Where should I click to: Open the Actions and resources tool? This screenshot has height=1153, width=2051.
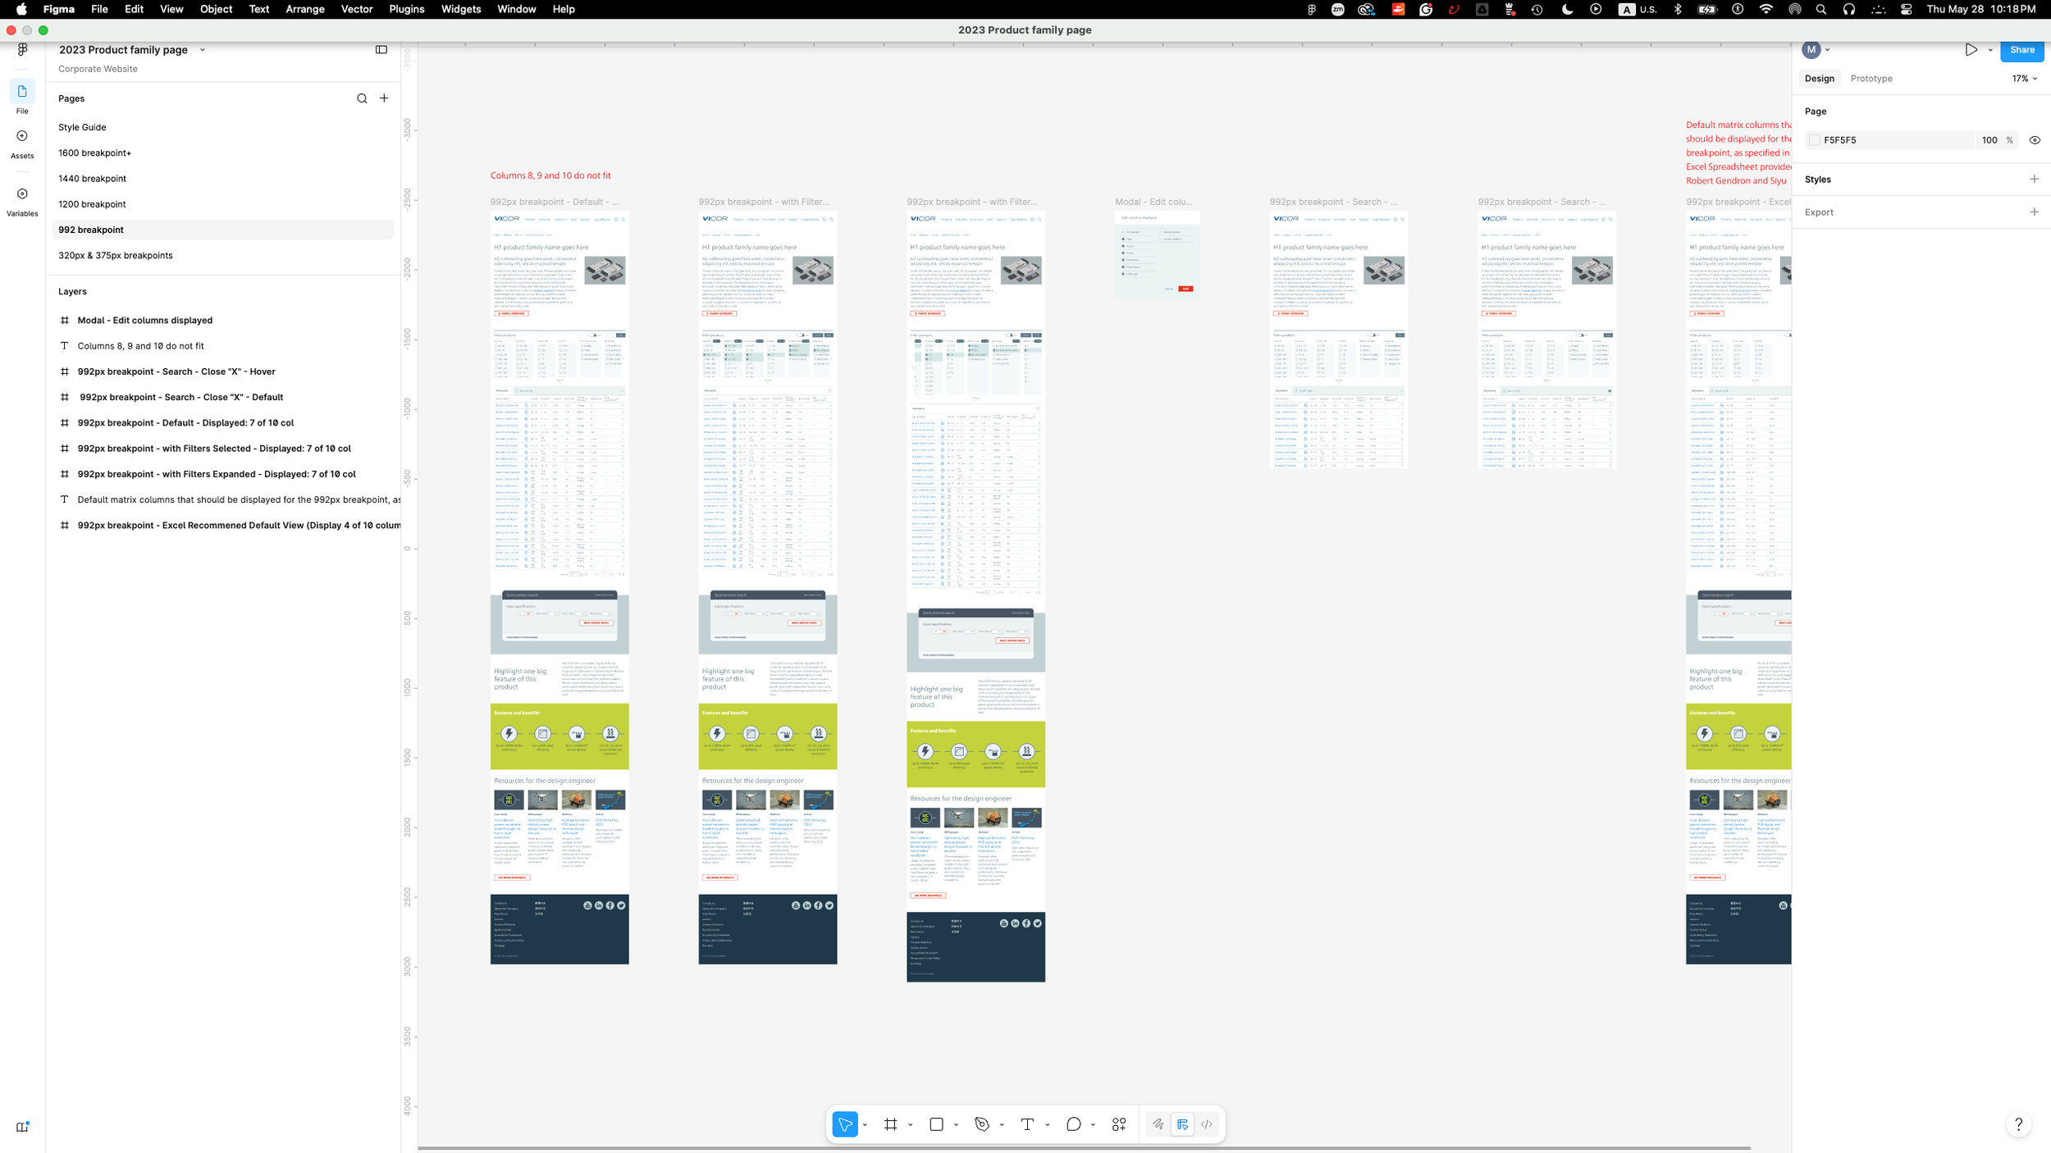pos(1119,1124)
